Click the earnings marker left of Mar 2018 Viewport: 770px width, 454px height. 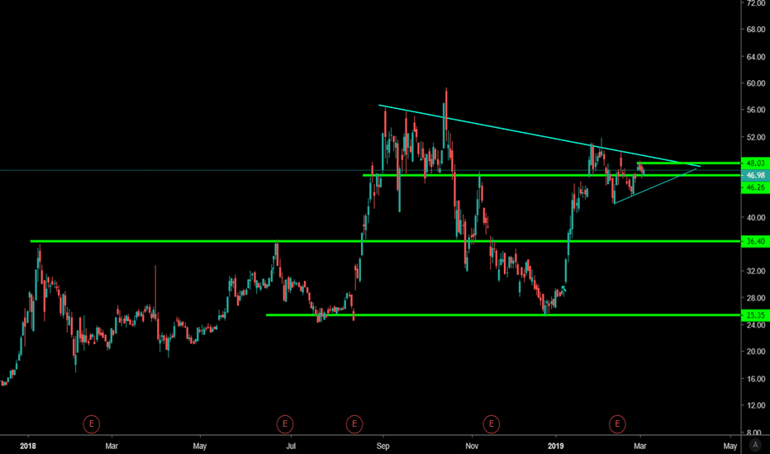(92, 423)
